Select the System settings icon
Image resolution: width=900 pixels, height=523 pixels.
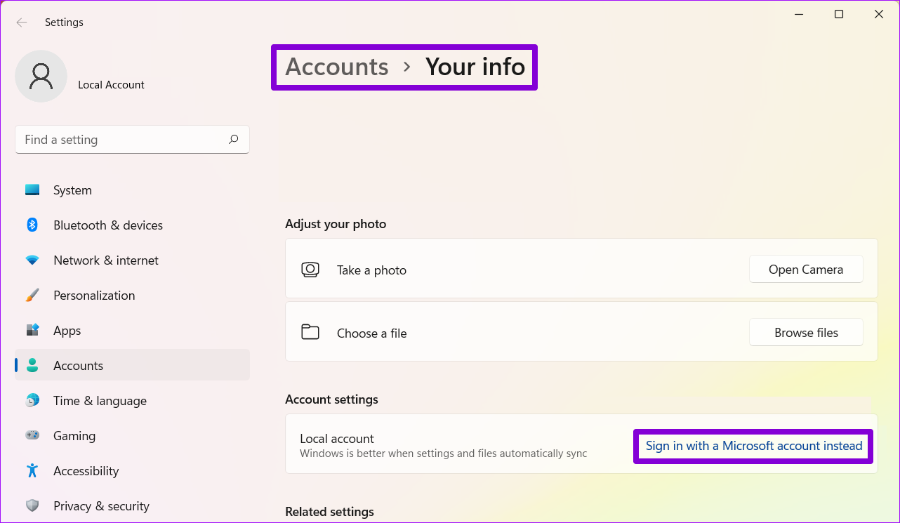click(32, 190)
